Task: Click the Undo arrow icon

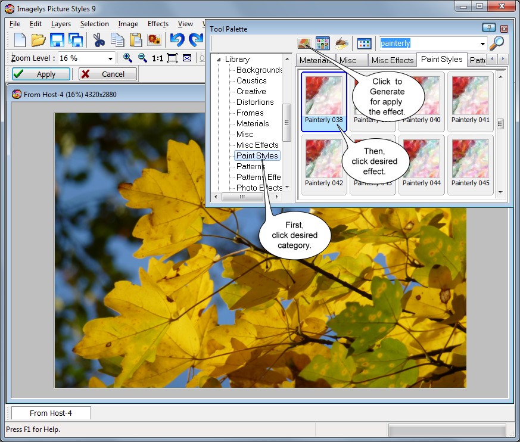Action: (177, 40)
